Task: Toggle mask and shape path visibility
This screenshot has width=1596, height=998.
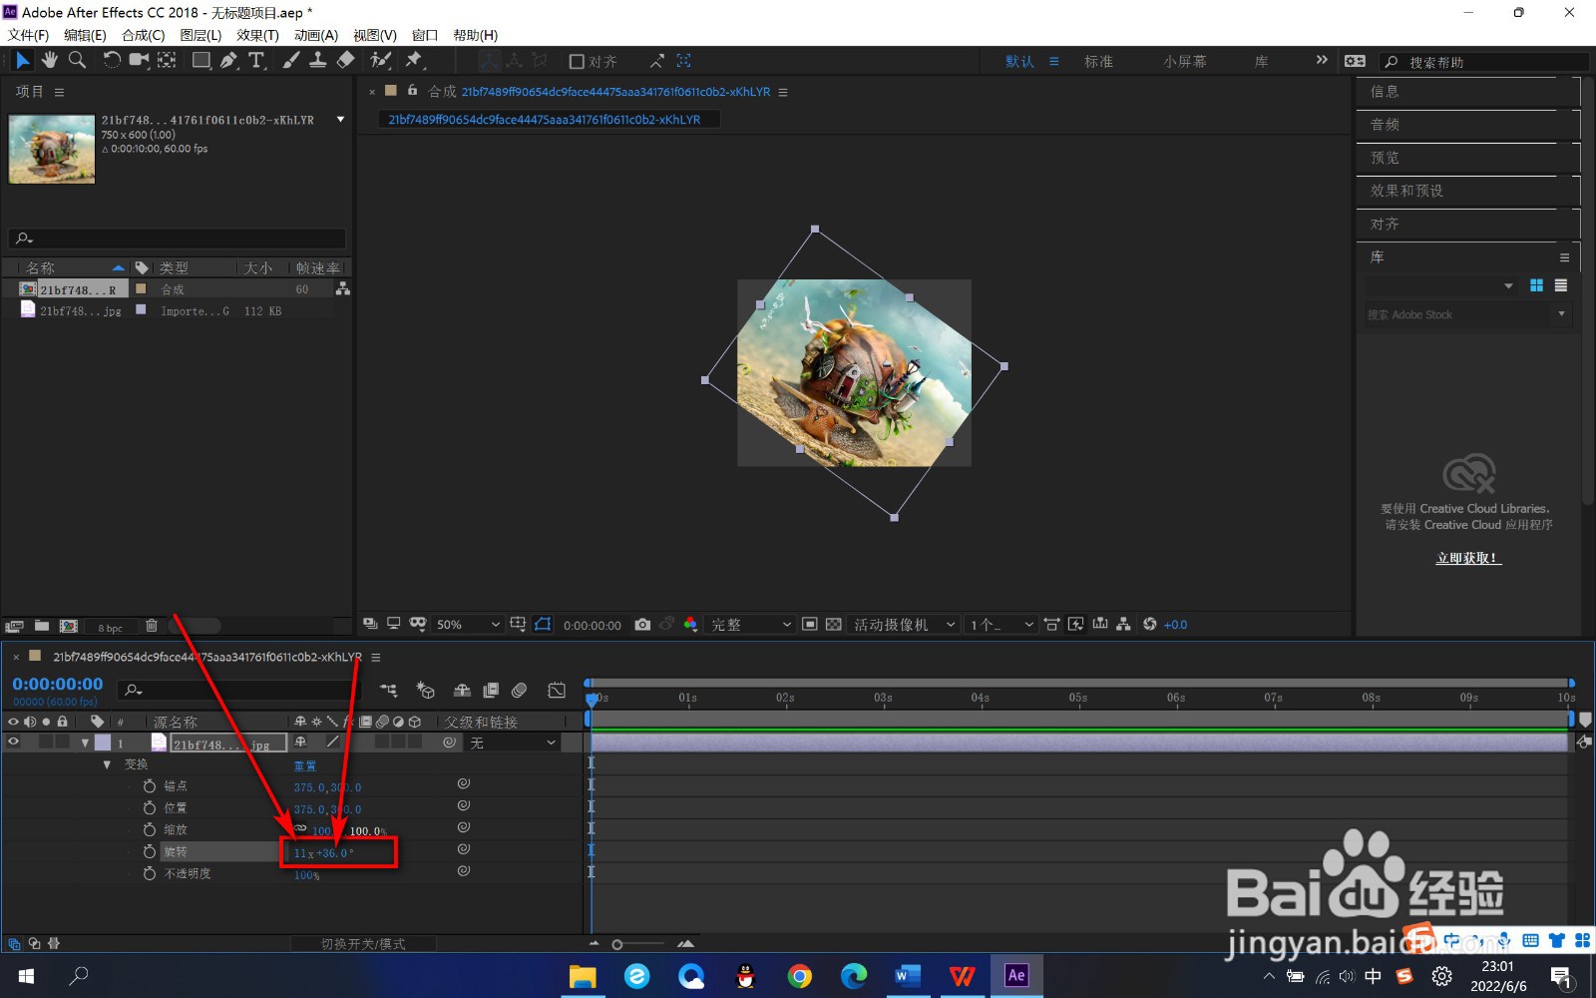Action: coord(543,625)
